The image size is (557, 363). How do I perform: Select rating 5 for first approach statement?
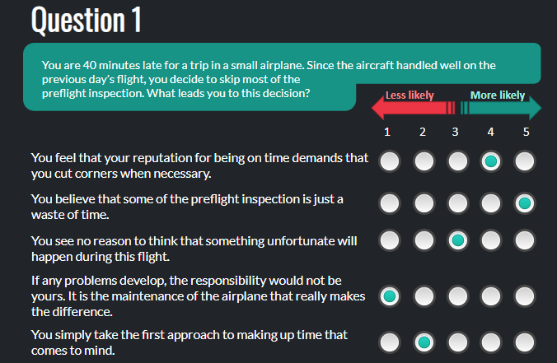tap(525, 342)
